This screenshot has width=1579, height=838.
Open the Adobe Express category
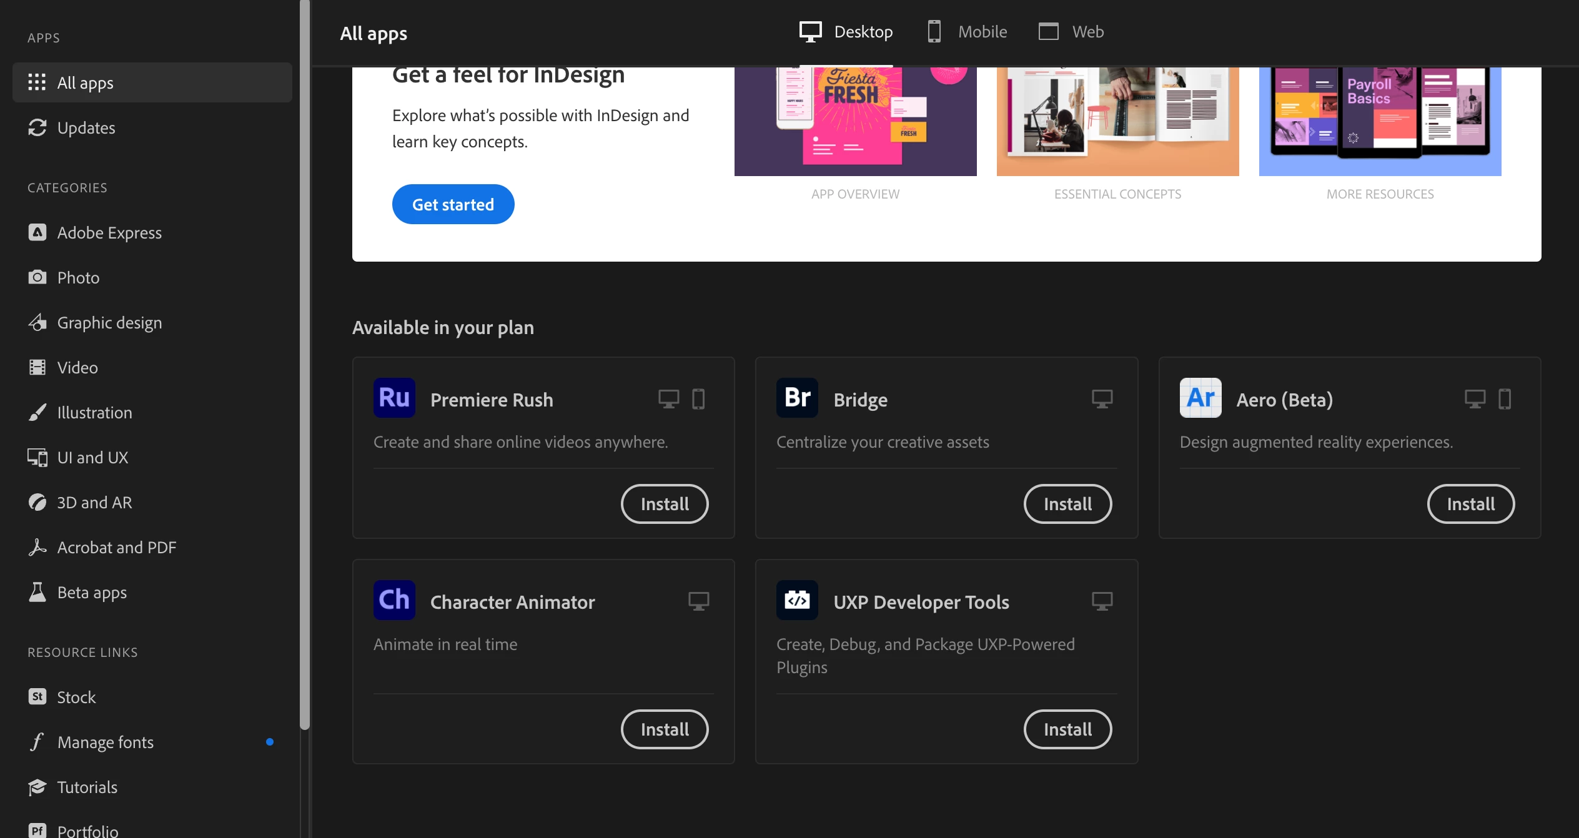coord(109,232)
